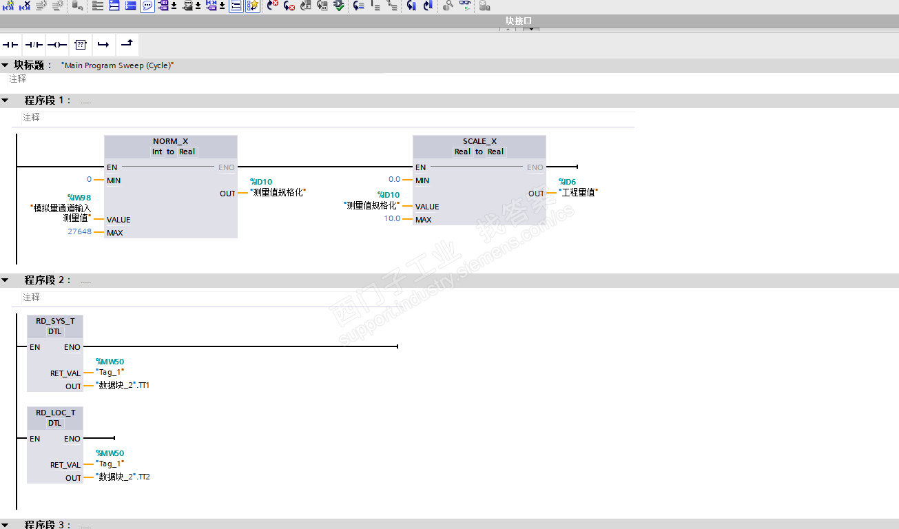Select the "数据块_2".TT1 output operand
899x529 pixels.
click(123, 386)
